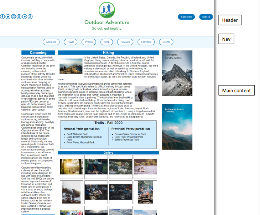The width and height of the screenshot is (260, 215).
Task: Open the email at-sign social icon
Action: (x=30, y=17)
